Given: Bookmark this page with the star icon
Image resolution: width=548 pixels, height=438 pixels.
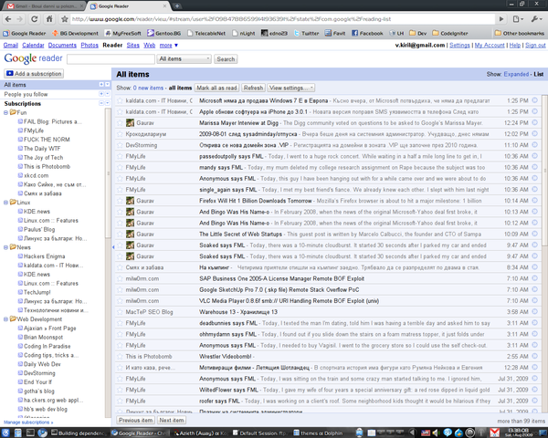Looking at the screenshot, I should pyautogui.click(x=64, y=19).
